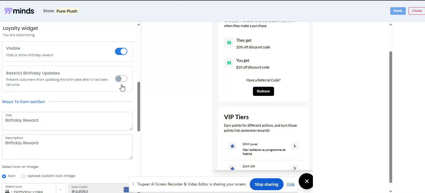
Task: Click the Stop sharing button
Action: point(266,184)
